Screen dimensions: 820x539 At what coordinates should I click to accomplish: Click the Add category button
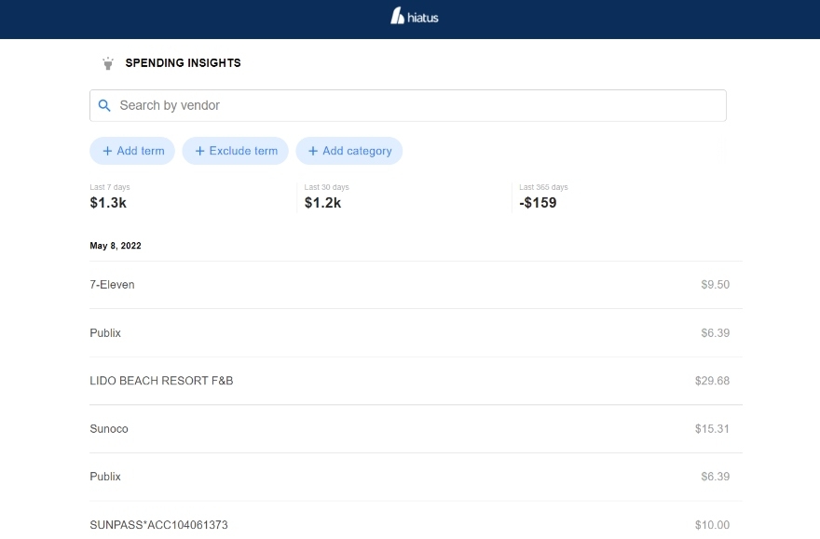click(x=349, y=151)
